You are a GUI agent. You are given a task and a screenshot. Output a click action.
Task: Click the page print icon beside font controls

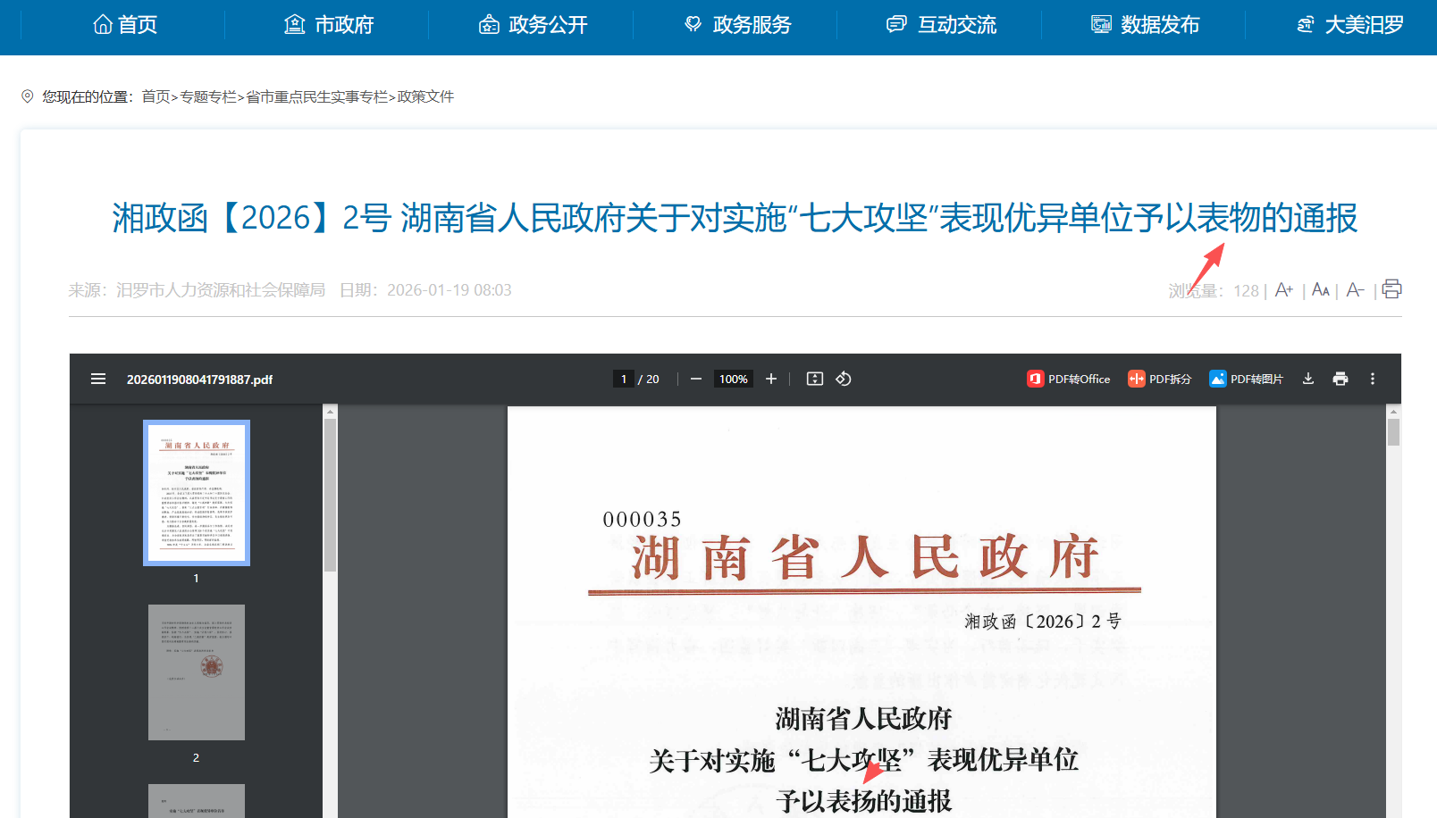pyautogui.click(x=1391, y=289)
